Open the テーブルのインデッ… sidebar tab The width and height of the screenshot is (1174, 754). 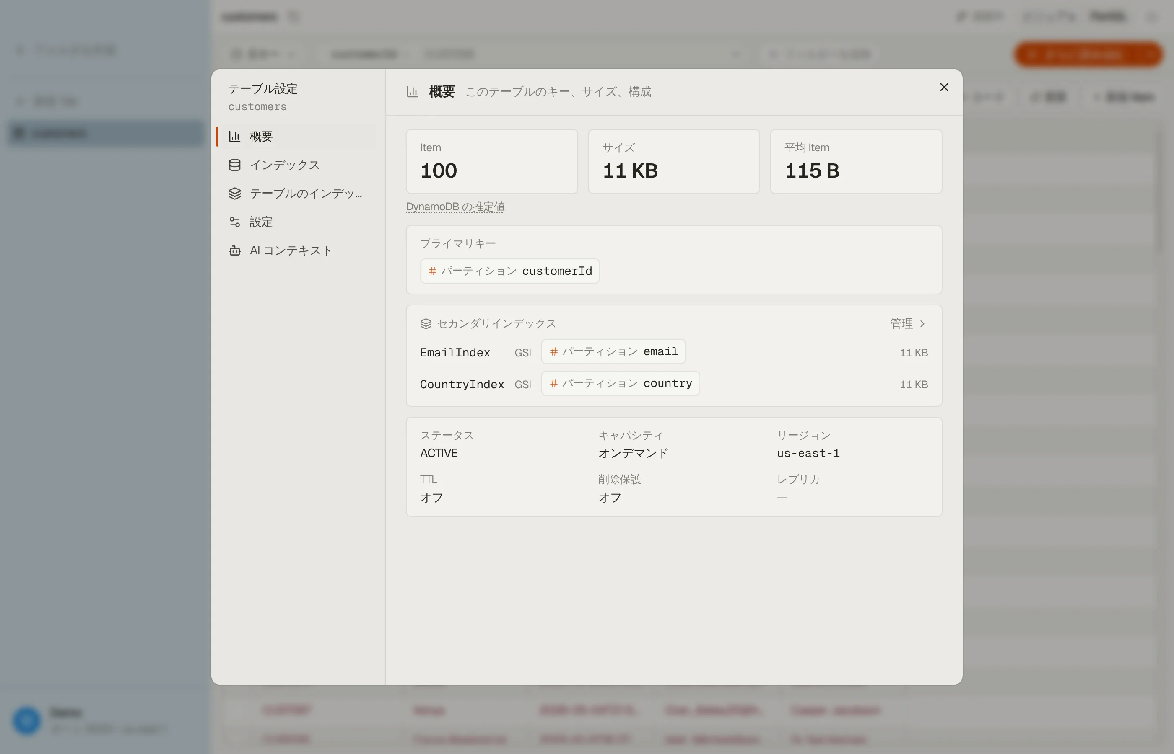click(x=296, y=194)
